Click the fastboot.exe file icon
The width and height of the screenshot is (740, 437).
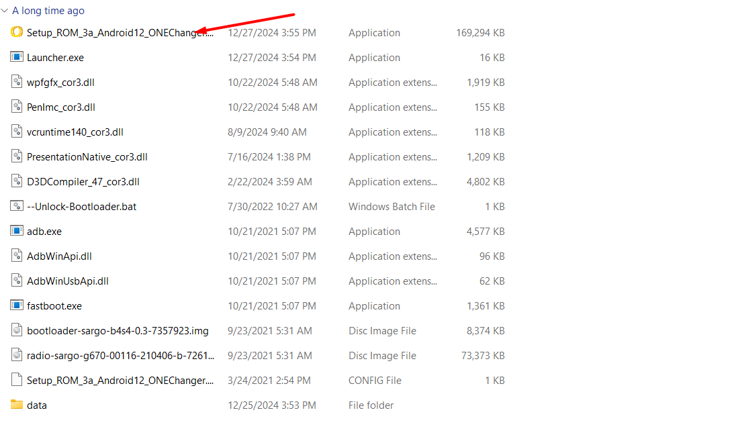[x=17, y=305]
